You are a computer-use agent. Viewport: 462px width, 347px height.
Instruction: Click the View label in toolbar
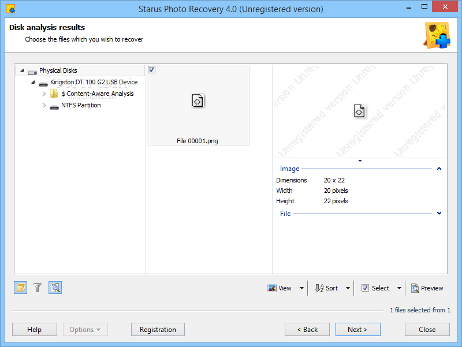click(285, 288)
